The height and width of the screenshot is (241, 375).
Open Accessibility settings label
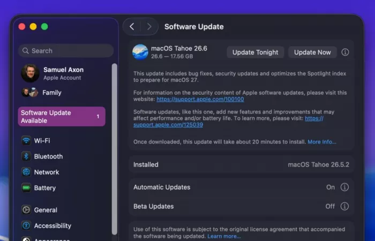(52, 225)
